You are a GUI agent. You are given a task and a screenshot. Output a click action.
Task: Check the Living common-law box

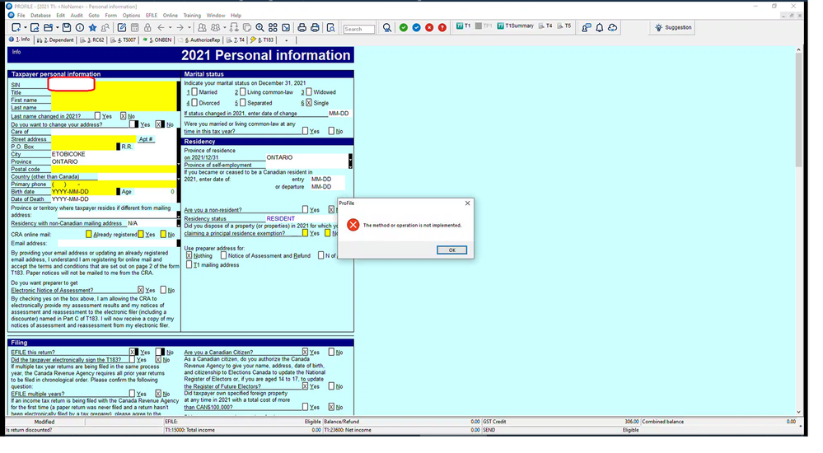(242, 92)
